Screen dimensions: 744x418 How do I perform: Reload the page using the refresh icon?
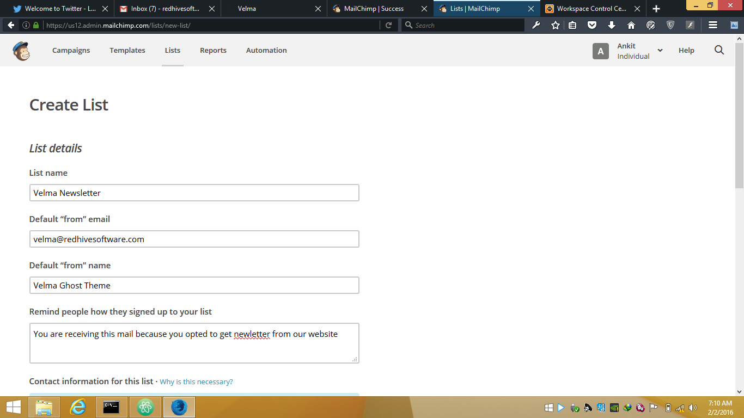388,25
